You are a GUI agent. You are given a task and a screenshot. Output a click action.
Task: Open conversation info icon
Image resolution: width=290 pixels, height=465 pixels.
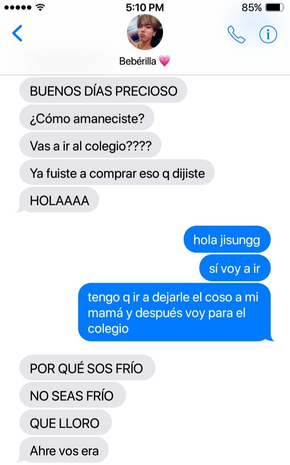point(268,34)
